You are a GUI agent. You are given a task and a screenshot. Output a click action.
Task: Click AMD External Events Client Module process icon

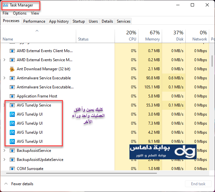12,51
